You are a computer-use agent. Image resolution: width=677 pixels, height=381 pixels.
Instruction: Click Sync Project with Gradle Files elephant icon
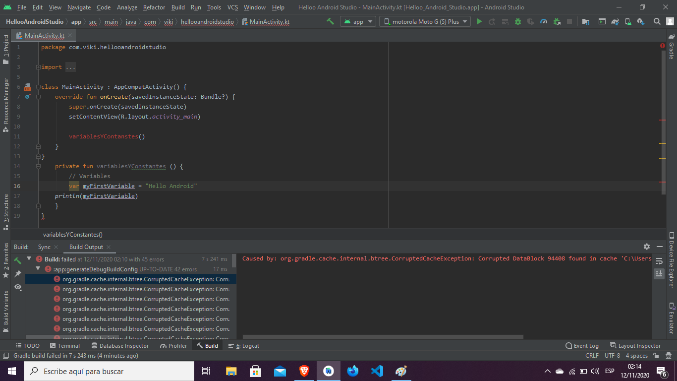click(615, 21)
